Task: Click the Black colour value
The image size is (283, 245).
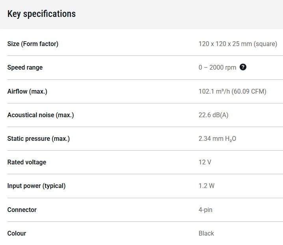Action: (206, 233)
